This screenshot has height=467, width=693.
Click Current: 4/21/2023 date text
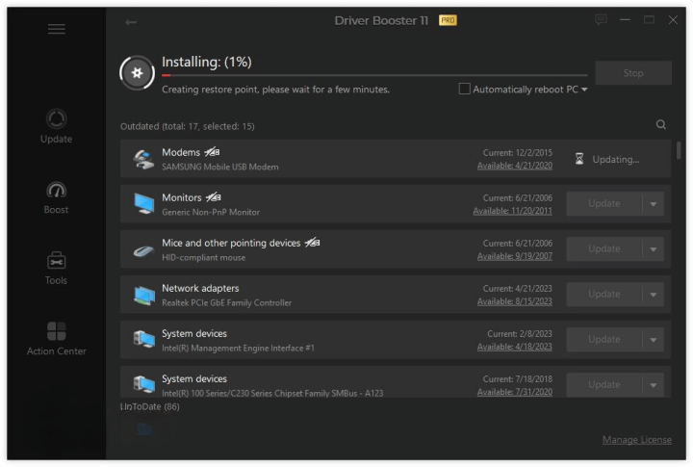(518, 288)
